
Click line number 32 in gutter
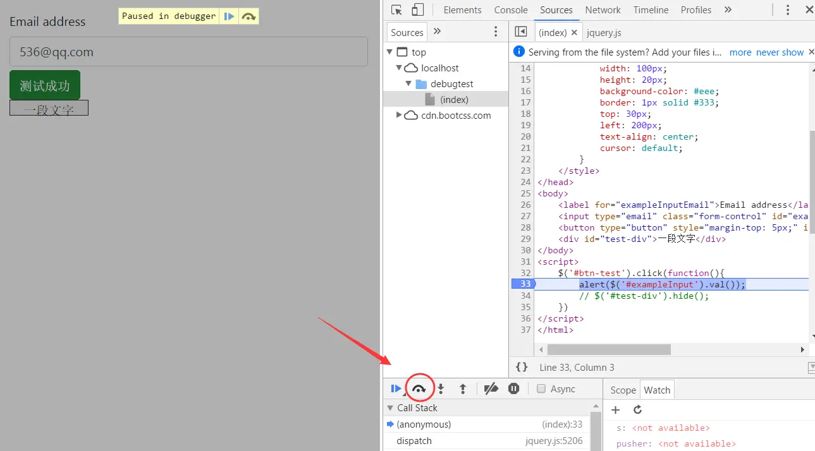pos(525,273)
